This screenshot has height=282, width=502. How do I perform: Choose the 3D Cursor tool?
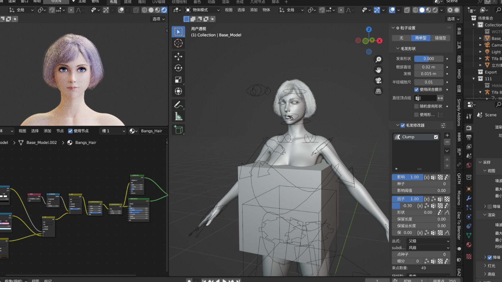[x=178, y=43]
